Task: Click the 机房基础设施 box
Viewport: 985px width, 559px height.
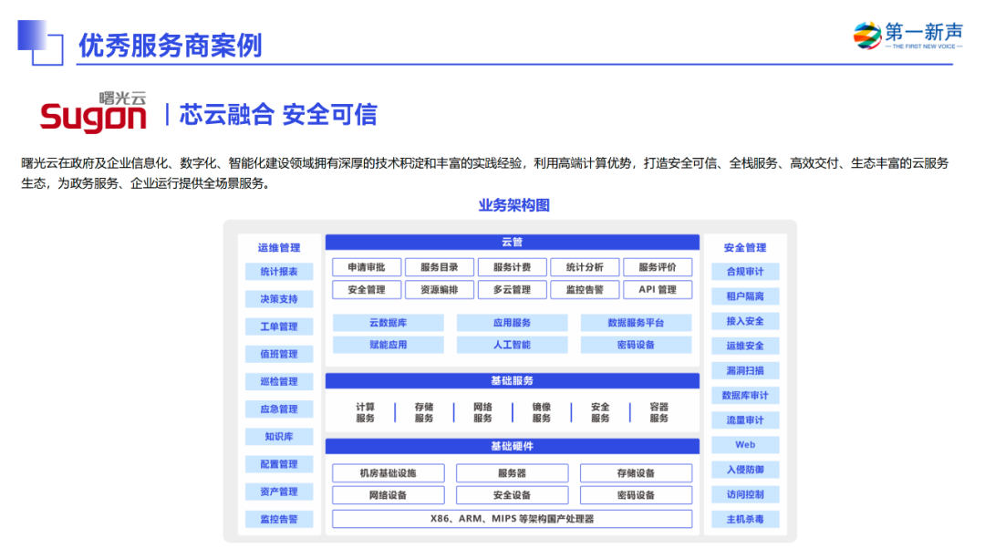Action: [388, 473]
